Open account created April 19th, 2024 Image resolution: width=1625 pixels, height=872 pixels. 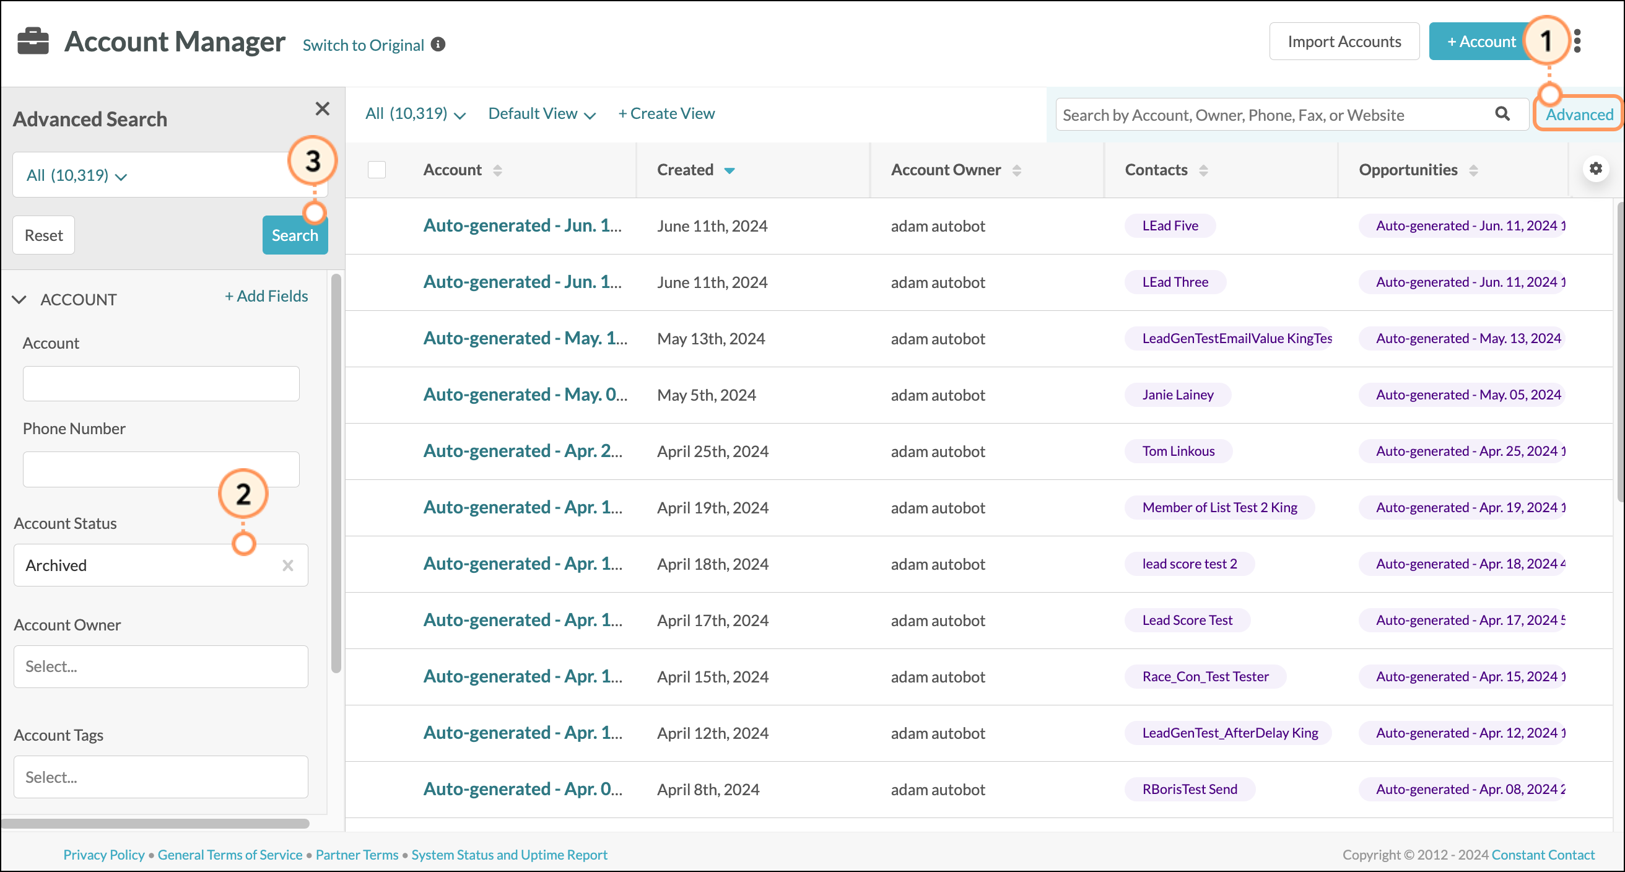point(523,507)
